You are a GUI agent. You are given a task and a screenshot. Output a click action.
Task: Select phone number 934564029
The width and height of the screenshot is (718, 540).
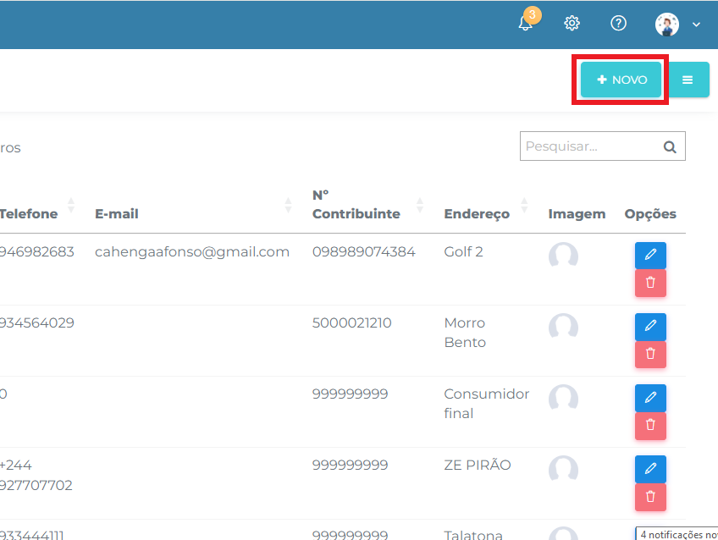click(x=36, y=323)
